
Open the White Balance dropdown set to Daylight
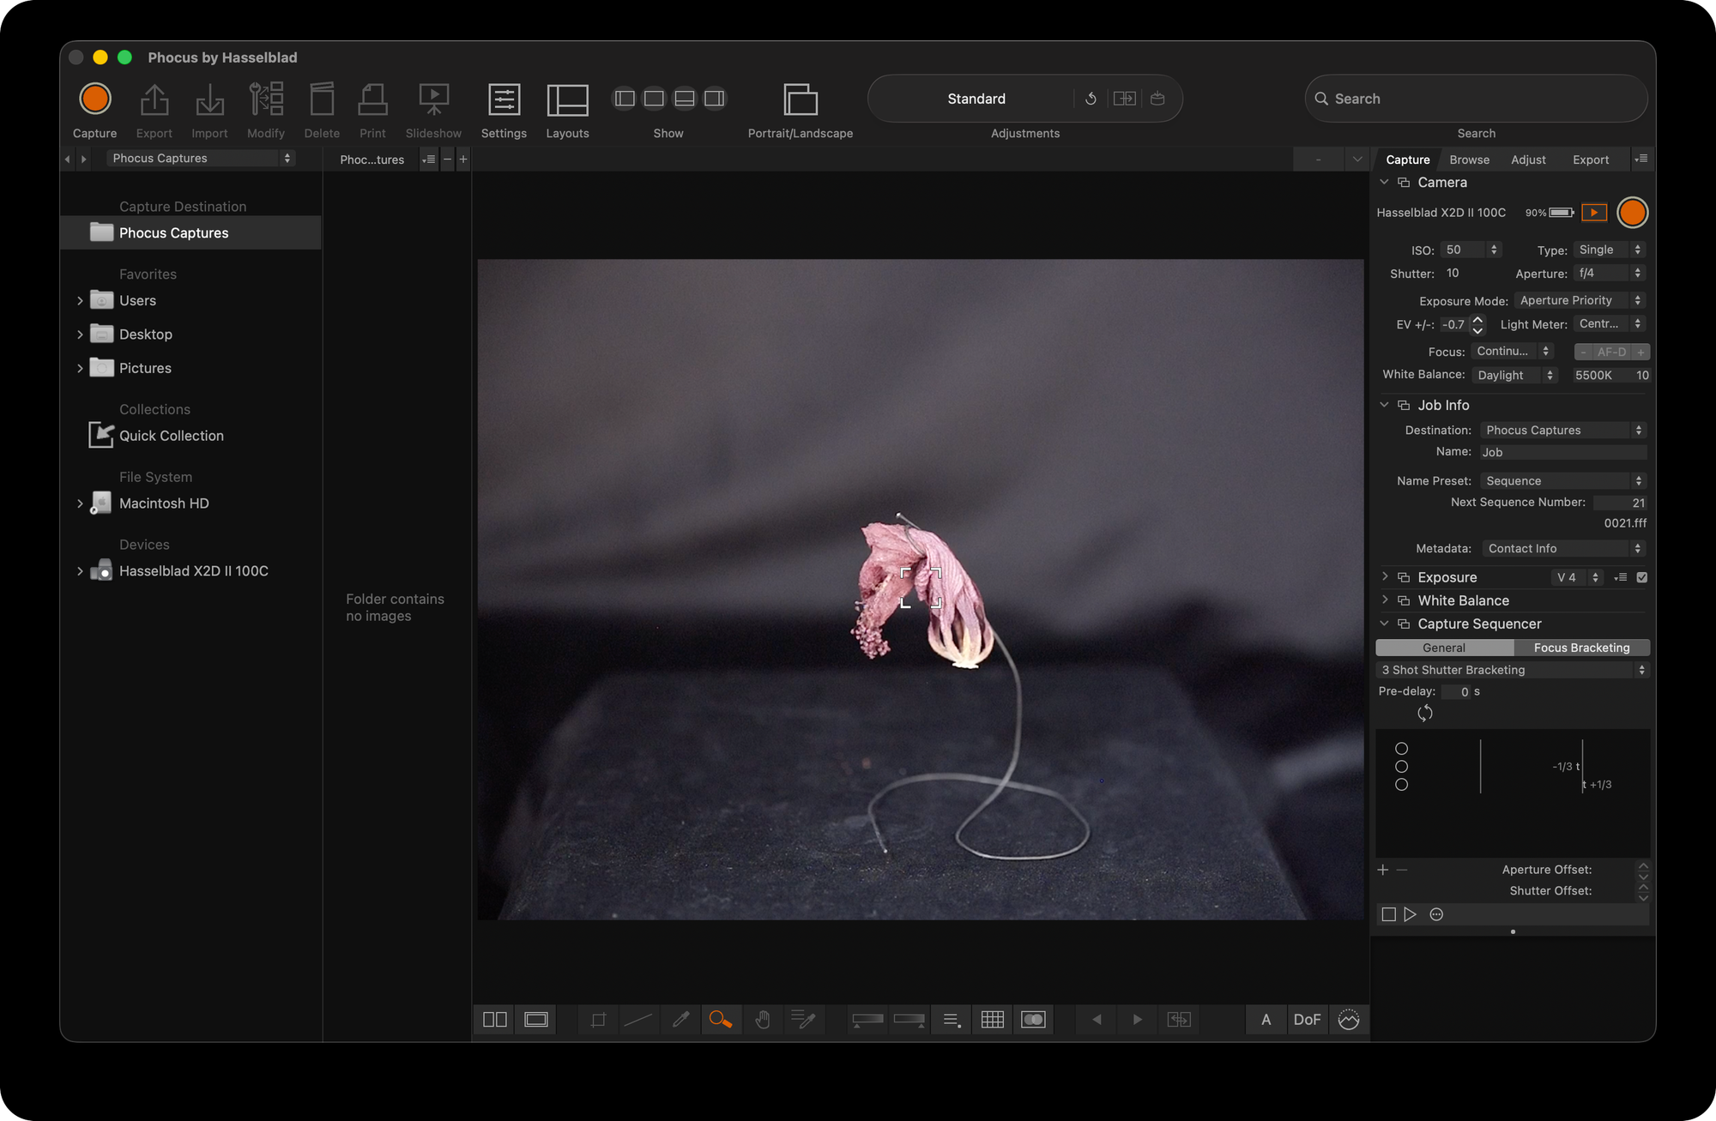pyautogui.click(x=1514, y=375)
